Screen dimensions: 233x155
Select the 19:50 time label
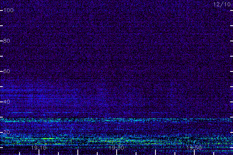click(194, 148)
